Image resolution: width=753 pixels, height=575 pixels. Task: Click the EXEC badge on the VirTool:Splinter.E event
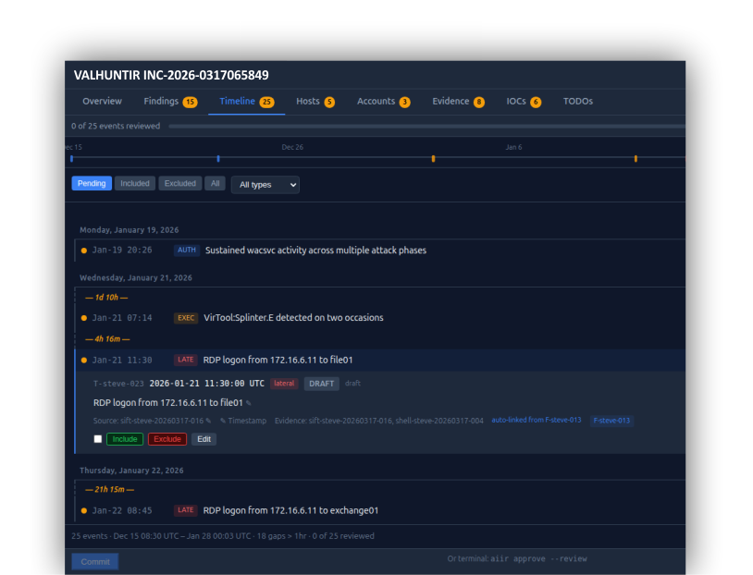pyautogui.click(x=185, y=317)
